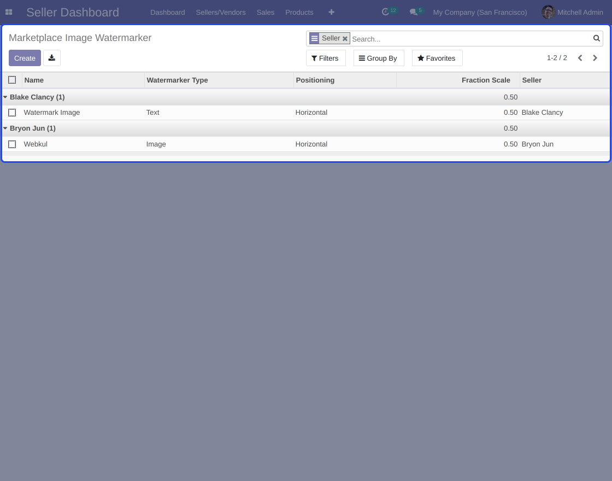Viewport: 612px width, 481px height.
Task: Open the apps grid menu icon
Action: point(9,12)
